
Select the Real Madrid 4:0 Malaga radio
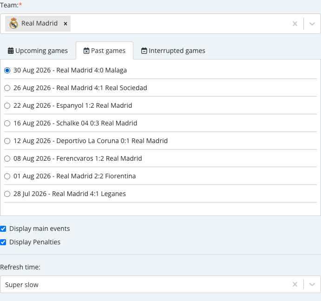pos(7,70)
